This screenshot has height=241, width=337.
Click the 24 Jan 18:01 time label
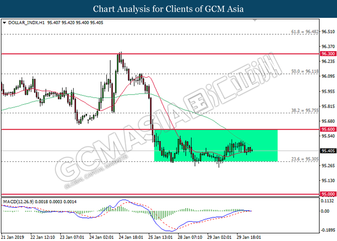pyautogui.click(x=131, y=237)
